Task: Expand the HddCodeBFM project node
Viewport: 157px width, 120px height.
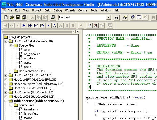Action: (x=6, y=80)
